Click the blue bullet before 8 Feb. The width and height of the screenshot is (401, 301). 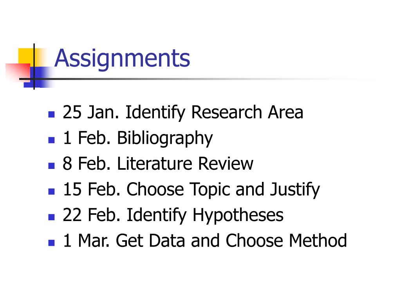[x=51, y=166]
